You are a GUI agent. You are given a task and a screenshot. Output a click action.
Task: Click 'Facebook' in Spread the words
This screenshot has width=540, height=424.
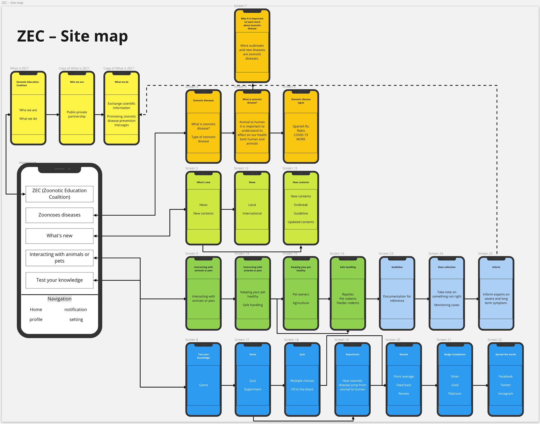click(x=506, y=376)
